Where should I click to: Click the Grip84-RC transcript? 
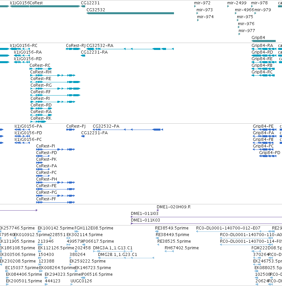coord(263,75)
